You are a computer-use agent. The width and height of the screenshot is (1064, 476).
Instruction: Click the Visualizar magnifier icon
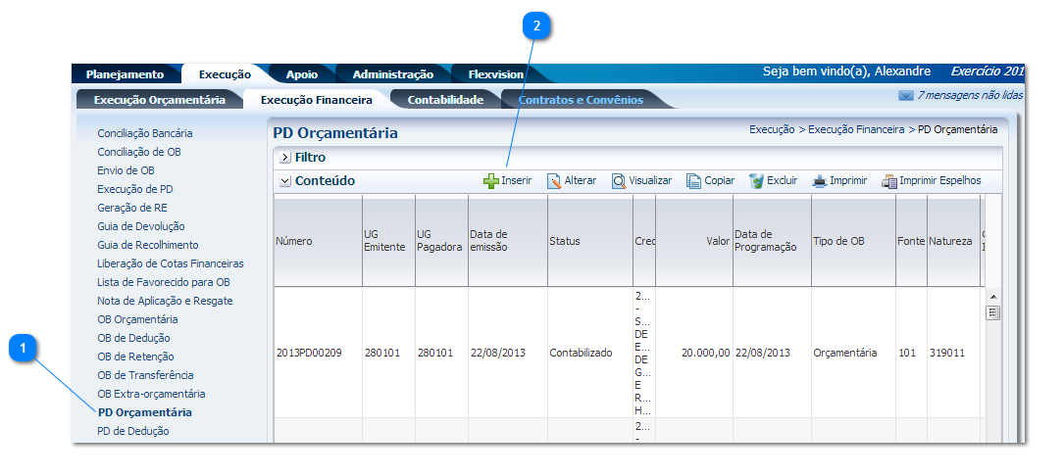click(x=619, y=181)
